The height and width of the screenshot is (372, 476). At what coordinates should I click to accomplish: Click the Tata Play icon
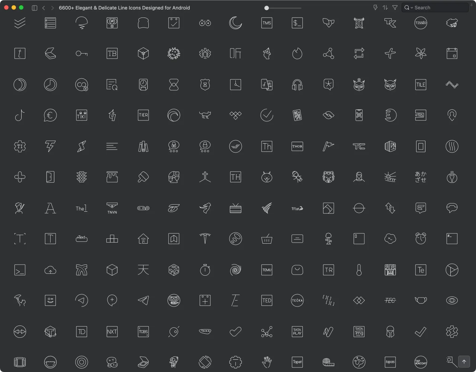[297, 331]
